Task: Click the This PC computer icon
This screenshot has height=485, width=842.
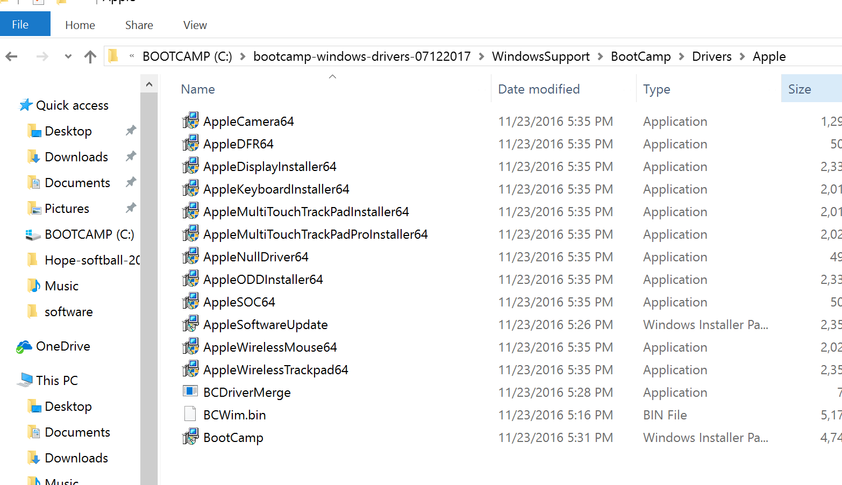Action: click(25, 380)
